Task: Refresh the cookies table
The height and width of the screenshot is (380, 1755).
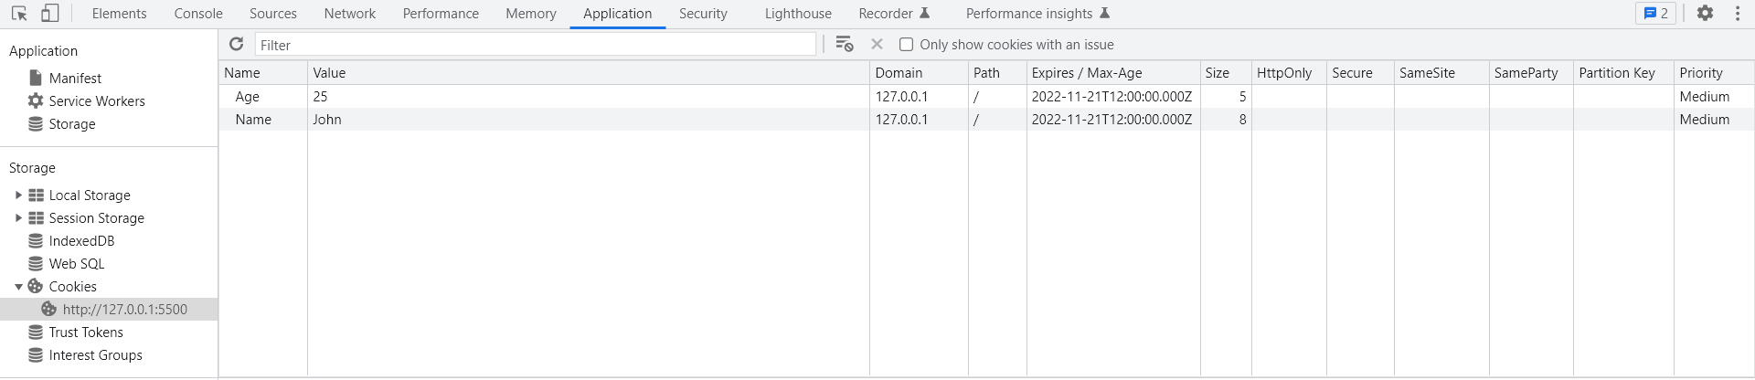Action: click(237, 45)
